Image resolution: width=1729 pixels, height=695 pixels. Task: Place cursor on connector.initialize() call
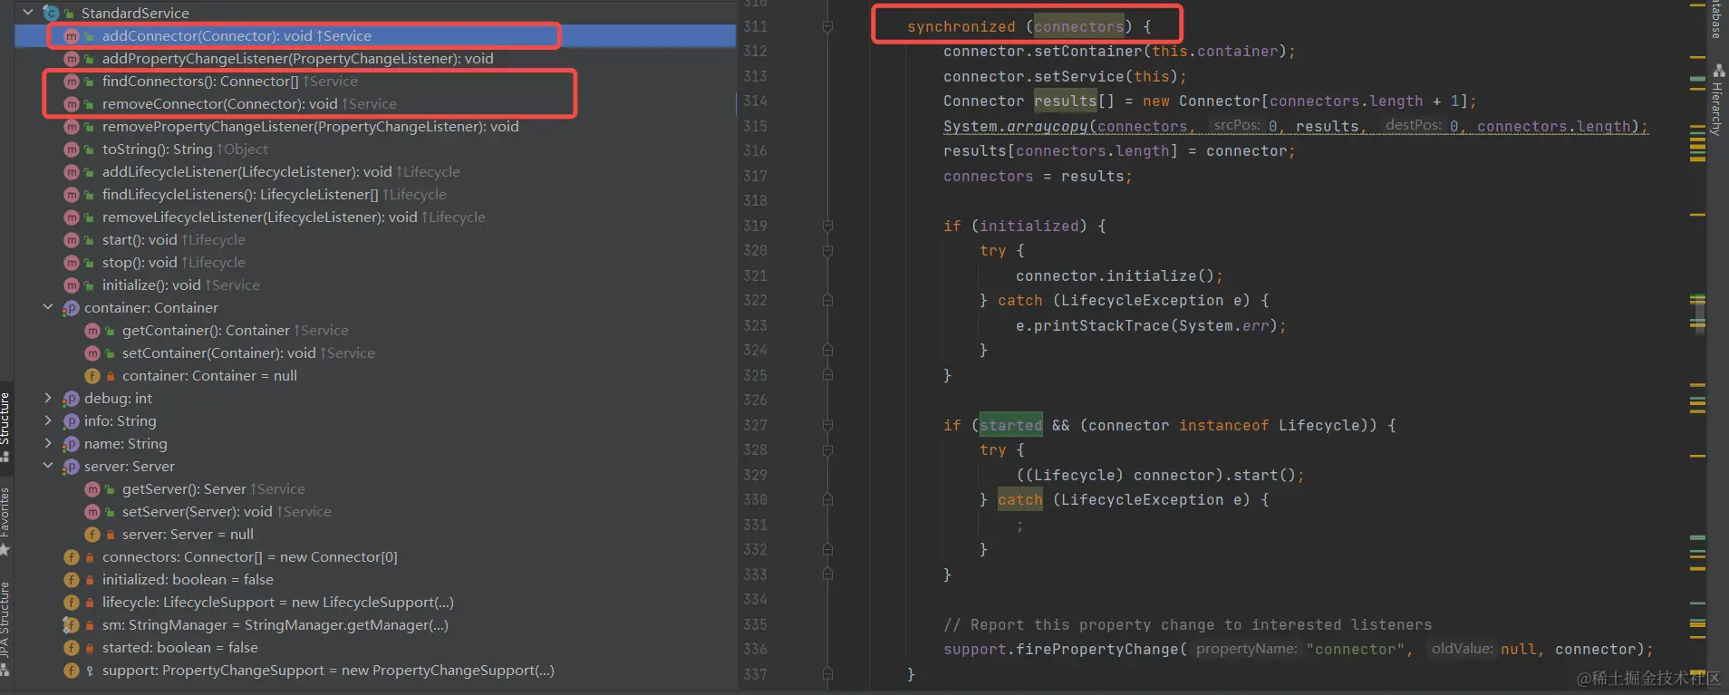(x=1119, y=275)
